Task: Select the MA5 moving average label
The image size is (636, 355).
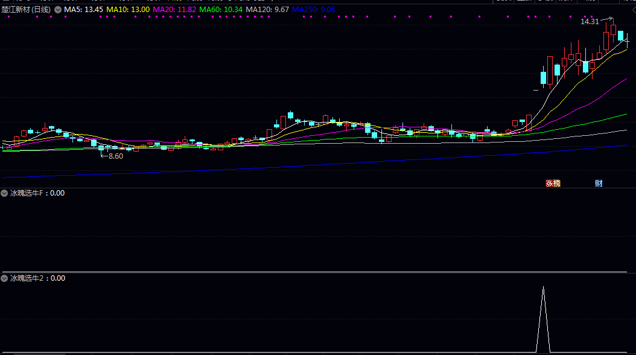Action: (x=83, y=10)
